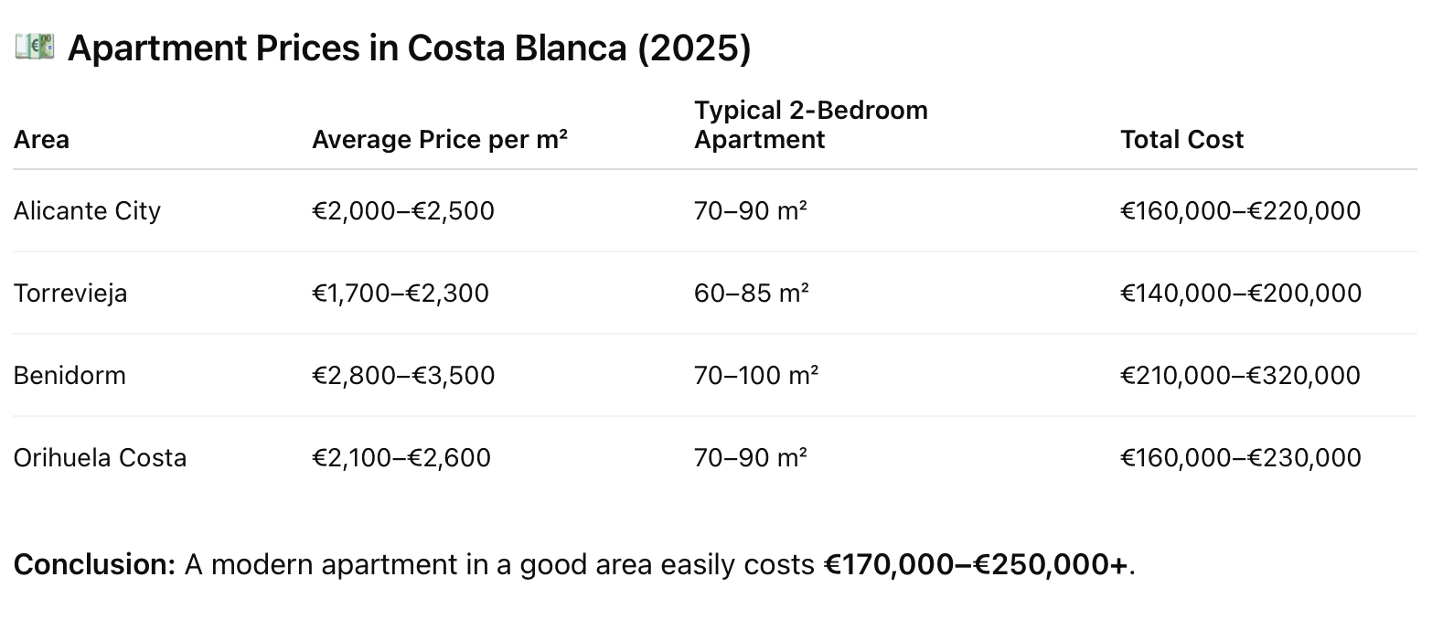Click the Total Cost column header
Screen dimensions: 1443x620
(1181, 139)
